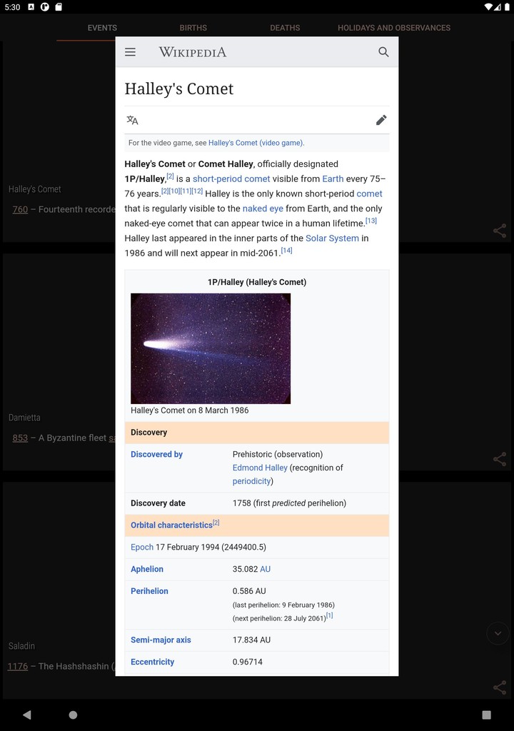Select the HOLIDAYS AND OBSERVANCES tab

[x=393, y=28]
